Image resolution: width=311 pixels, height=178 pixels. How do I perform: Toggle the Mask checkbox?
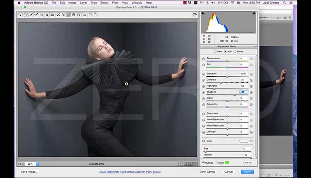point(216,163)
